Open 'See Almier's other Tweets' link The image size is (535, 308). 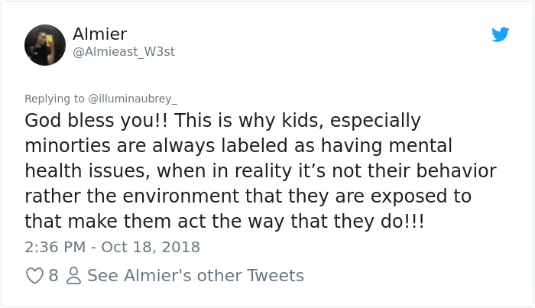[x=196, y=276]
